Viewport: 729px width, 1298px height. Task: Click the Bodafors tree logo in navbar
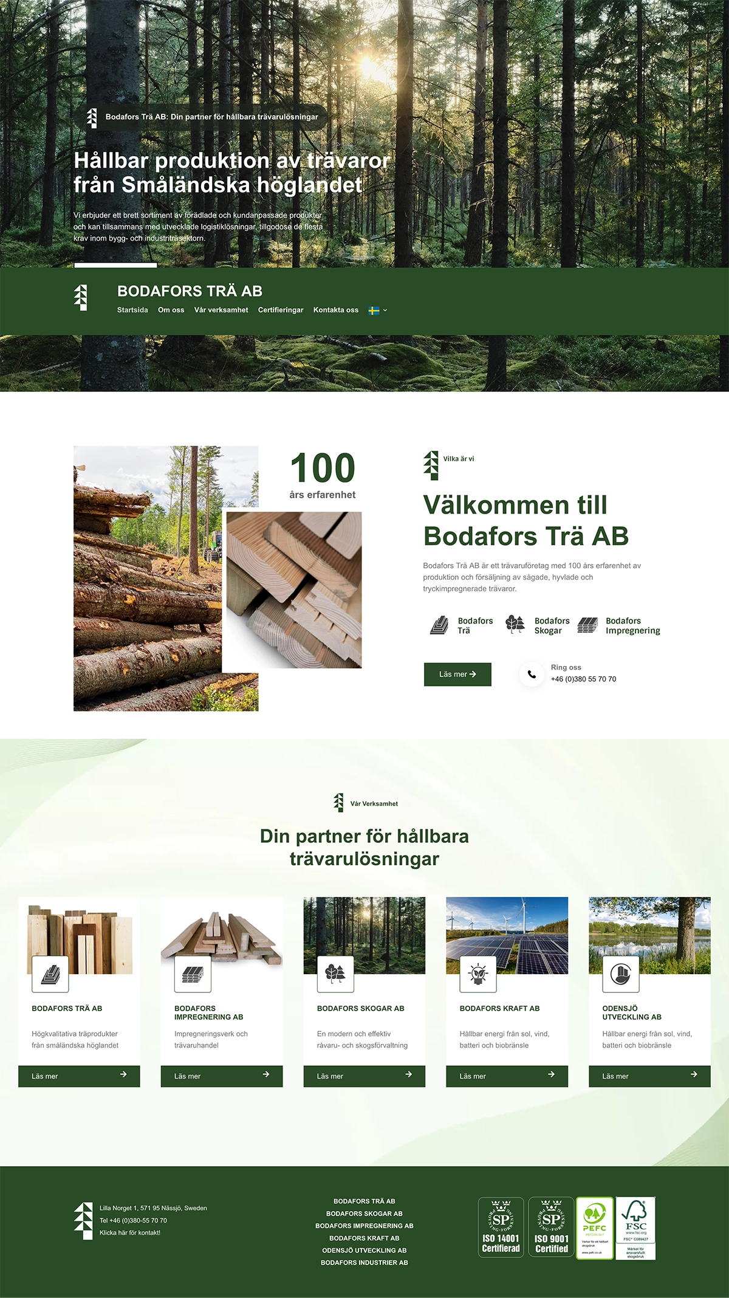coord(80,298)
